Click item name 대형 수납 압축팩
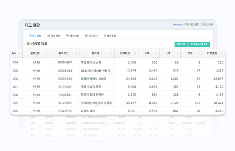This screenshot has height=151, width=235. (91, 87)
